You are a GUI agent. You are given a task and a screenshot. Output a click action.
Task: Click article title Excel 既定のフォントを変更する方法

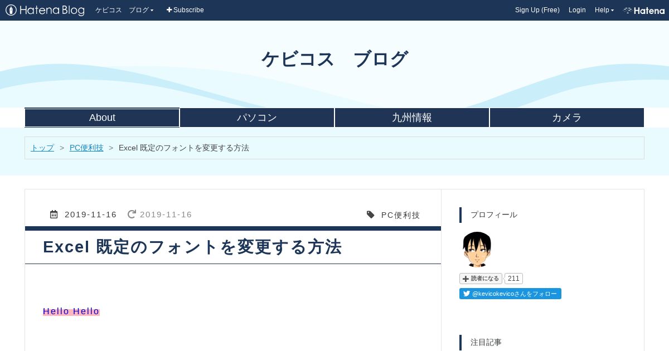192,247
